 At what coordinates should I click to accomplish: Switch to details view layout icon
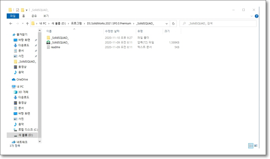[x=251, y=146]
